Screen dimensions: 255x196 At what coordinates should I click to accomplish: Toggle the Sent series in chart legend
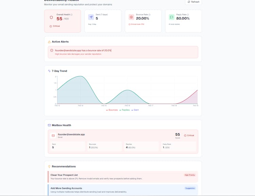(135, 110)
